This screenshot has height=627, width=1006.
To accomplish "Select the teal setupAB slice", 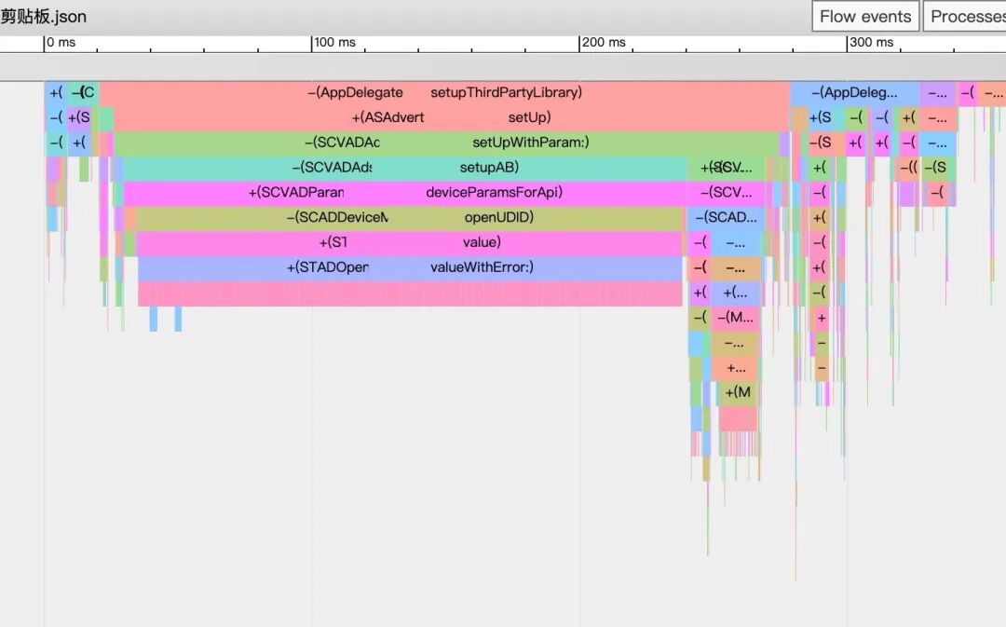I will pos(405,168).
